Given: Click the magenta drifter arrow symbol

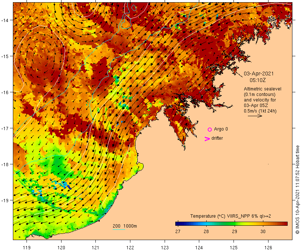Looking at the screenshot, I should coord(207,139).
